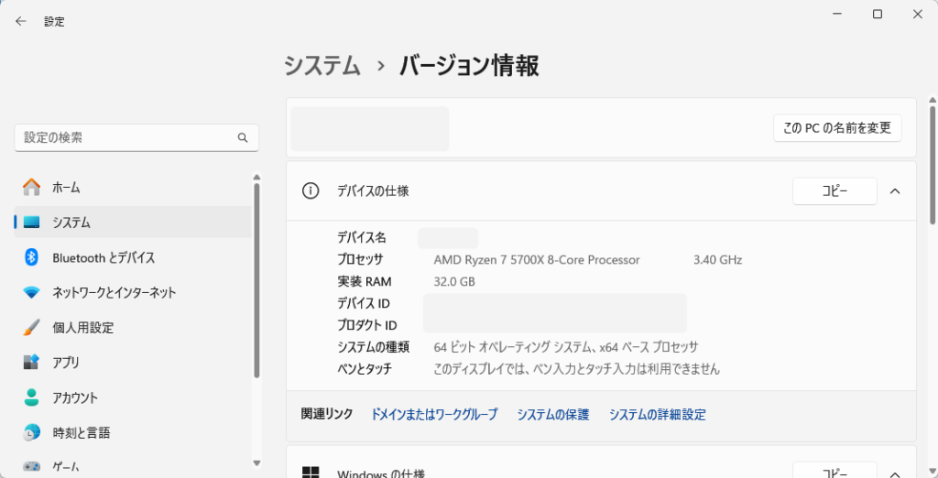
Task: Open ドメインまたはワークグループ link
Action: [x=434, y=414]
